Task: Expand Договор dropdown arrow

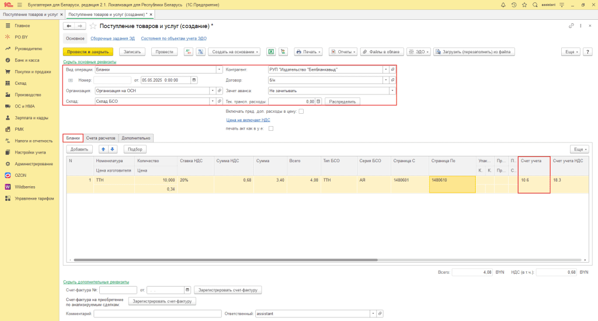Action: pos(385,80)
